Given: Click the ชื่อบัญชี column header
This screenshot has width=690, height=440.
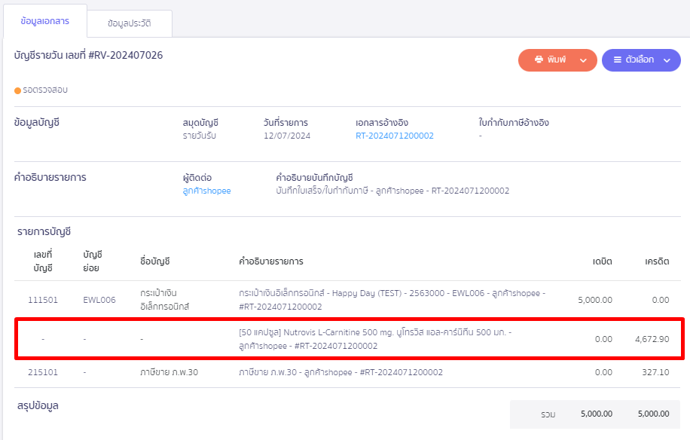Looking at the screenshot, I should tap(155, 261).
